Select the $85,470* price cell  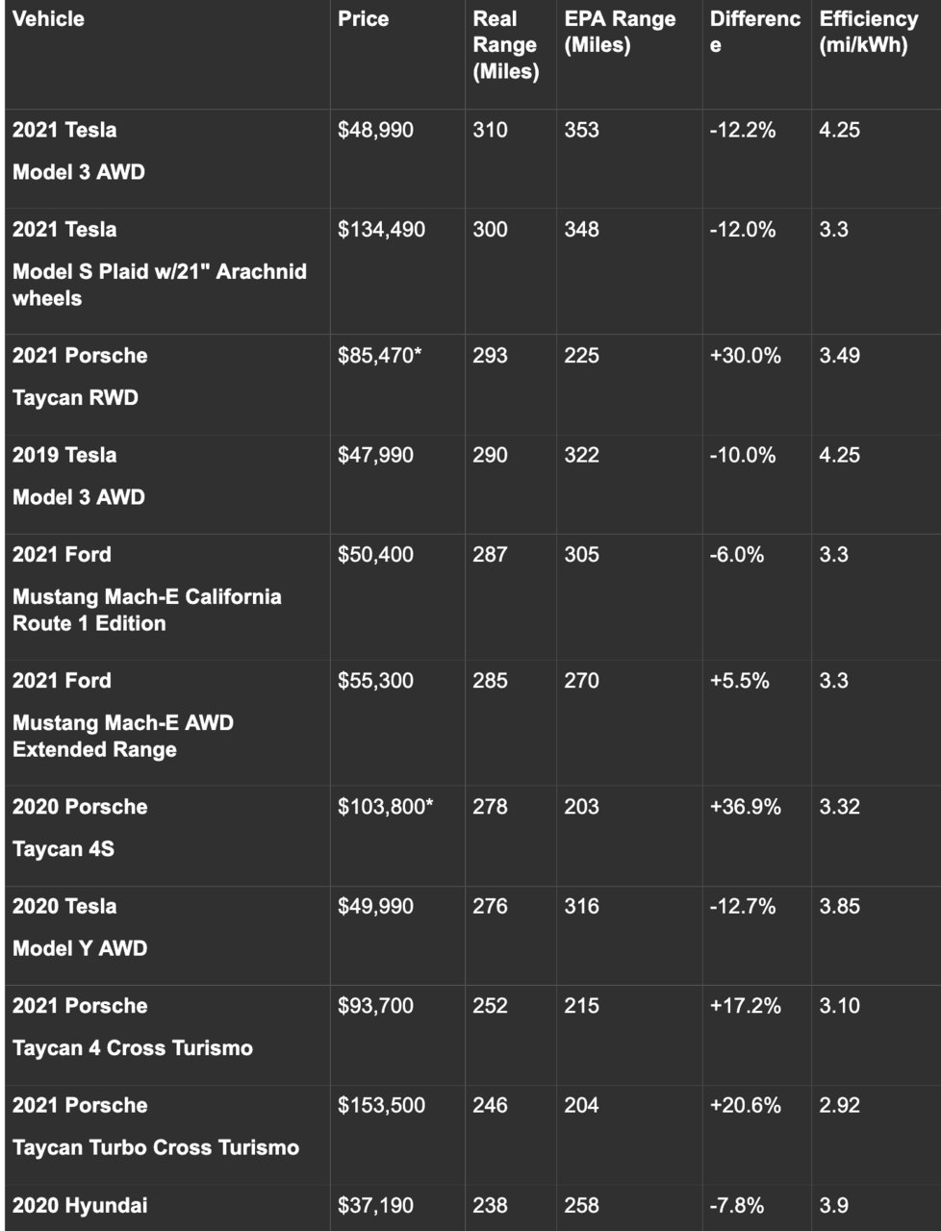[380, 356]
